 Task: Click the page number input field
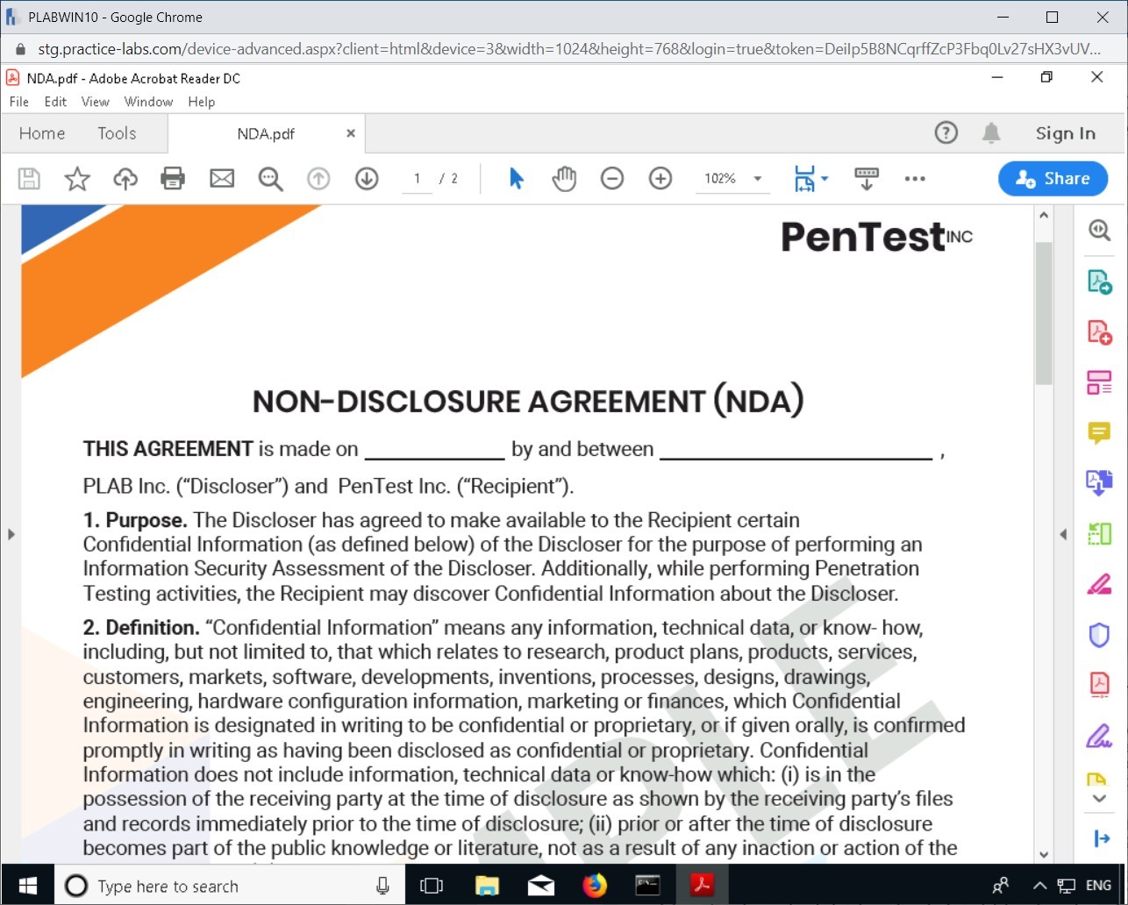point(418,179)
